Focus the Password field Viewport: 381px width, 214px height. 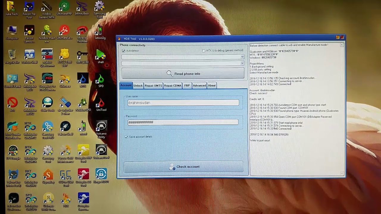click(x=183, y=122)
